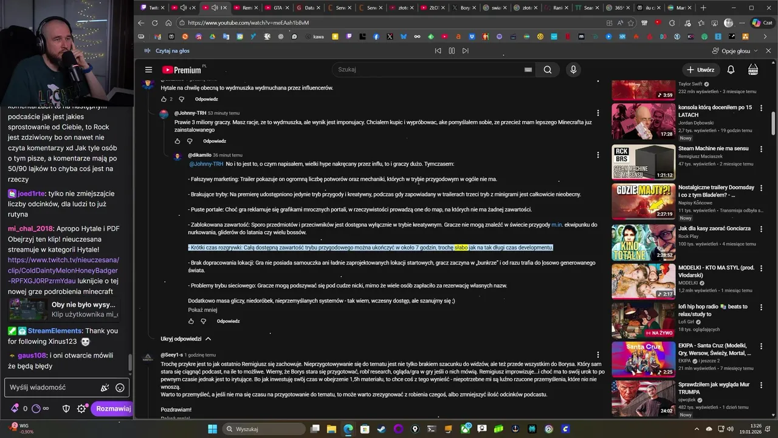The width and height of the screenshot is (778, 438).
Task: Open Santa Cruz EKIPA video thumbnail
Action: click(x=643, y=360)
